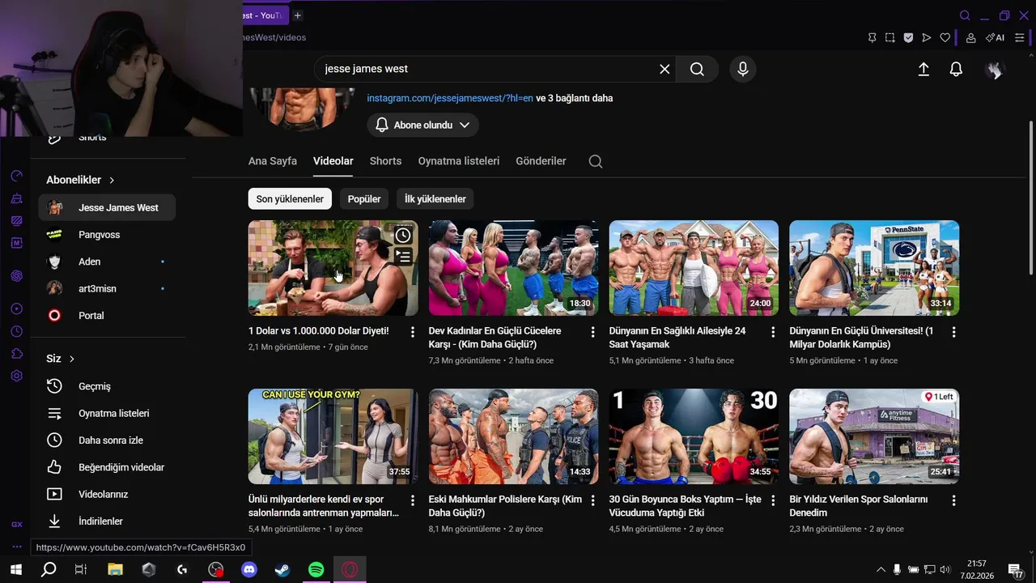
Task: Switch to Ana Sayfa channel tab
Action: click(273, 161)
